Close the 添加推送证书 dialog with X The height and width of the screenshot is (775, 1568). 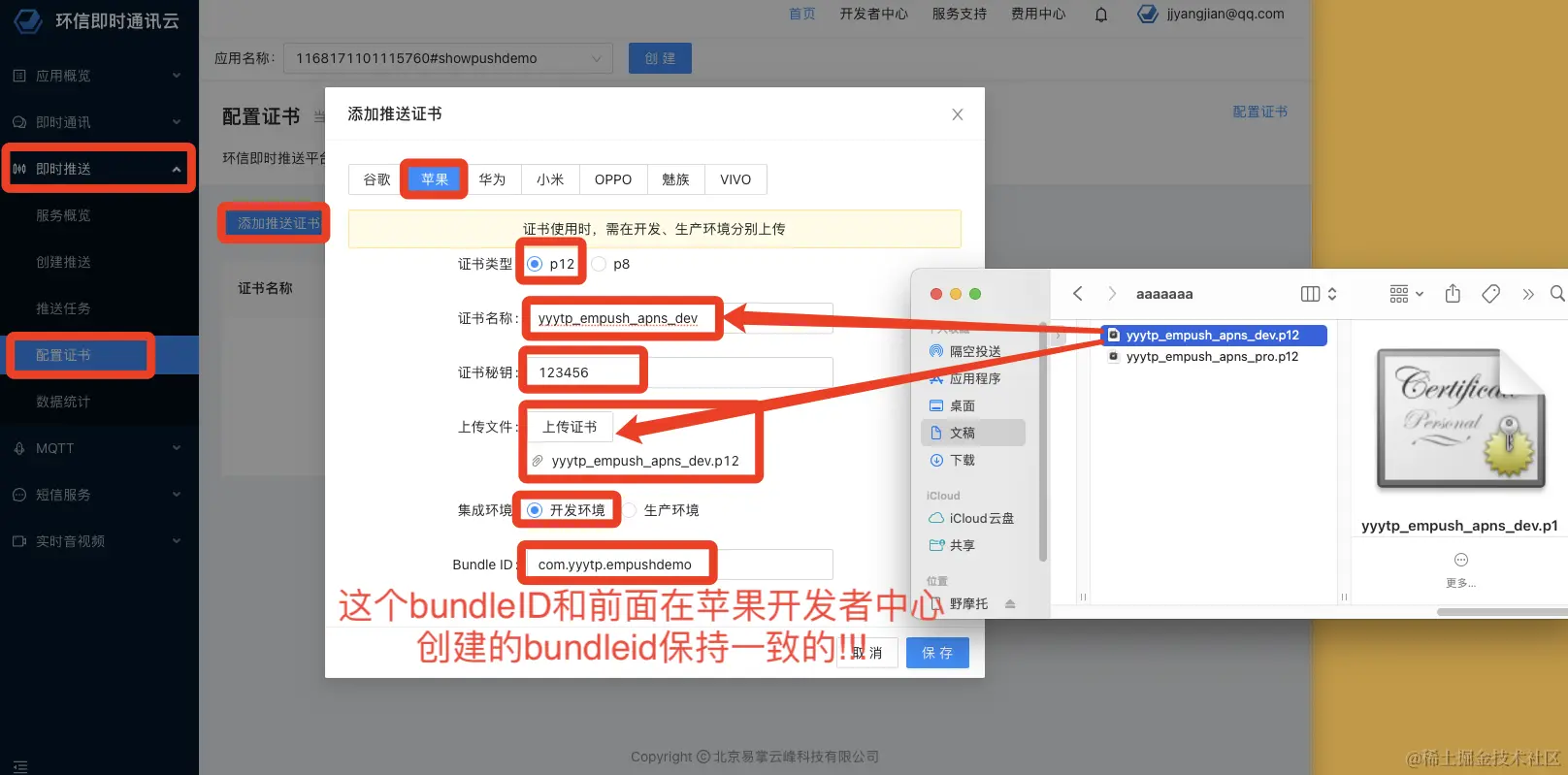[x=958, y=114]
